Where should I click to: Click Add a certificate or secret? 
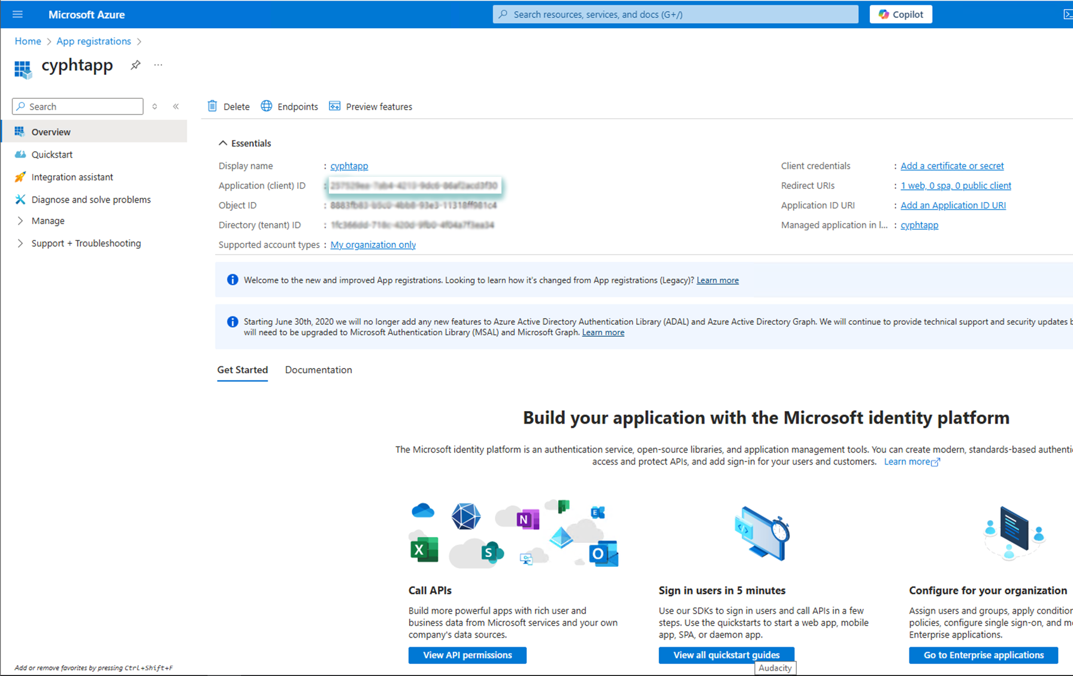pos(952,166)
